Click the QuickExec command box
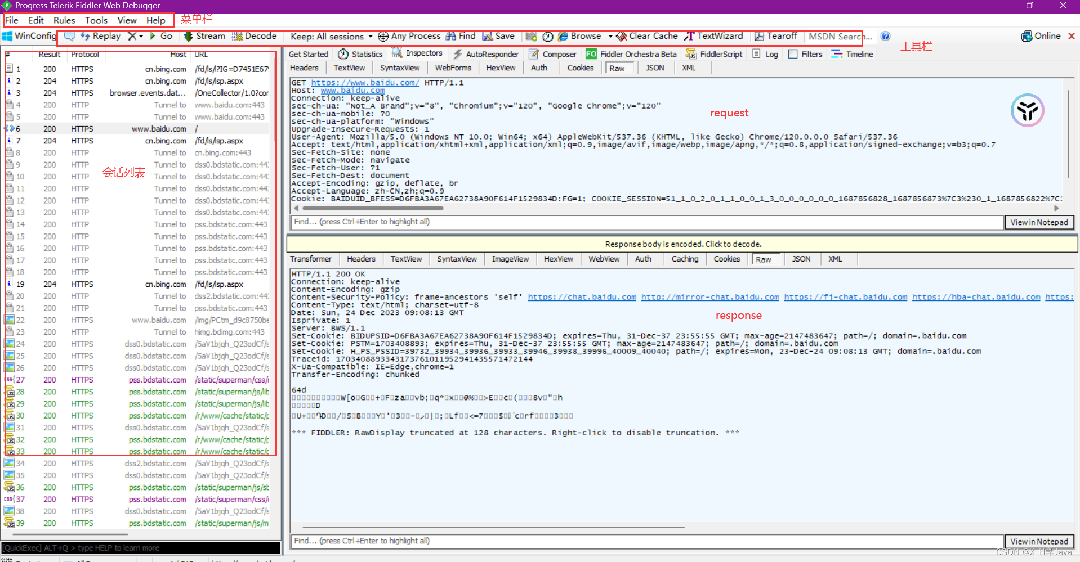Image resolution: width=1080 pixels, height=562 pixels. pyautogui.click(x=140, y=548)
